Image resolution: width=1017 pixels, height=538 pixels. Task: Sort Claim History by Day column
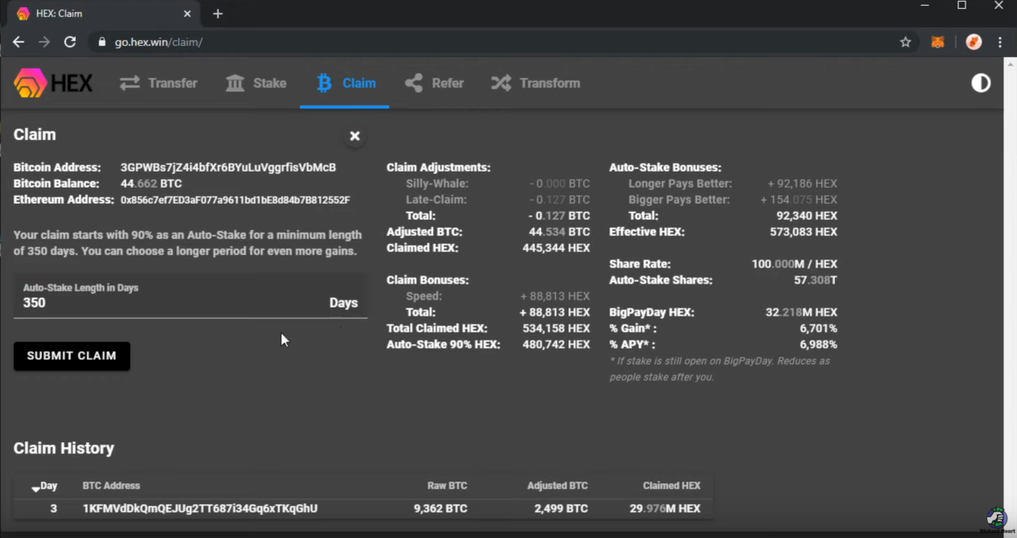44,486
